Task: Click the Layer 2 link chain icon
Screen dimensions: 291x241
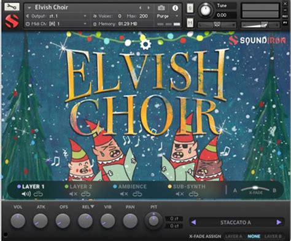Action: (x=85, y=194)
